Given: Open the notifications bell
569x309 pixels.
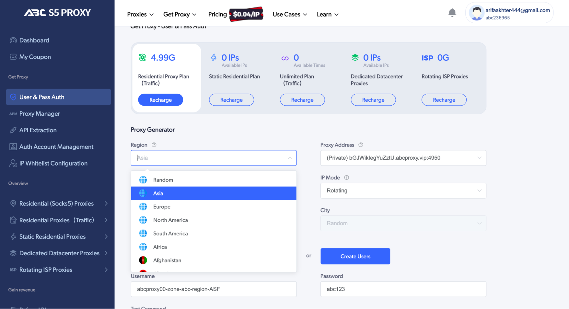Looking at the screenshot, I should tap(452, 12).
